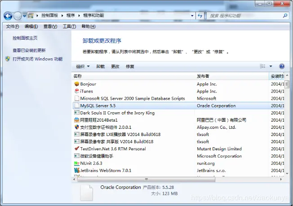Image resolution: width=293 pixels, height=206 pixels.
Task: Open the 工具(T) menu
Action: click(x=69, y=26)
